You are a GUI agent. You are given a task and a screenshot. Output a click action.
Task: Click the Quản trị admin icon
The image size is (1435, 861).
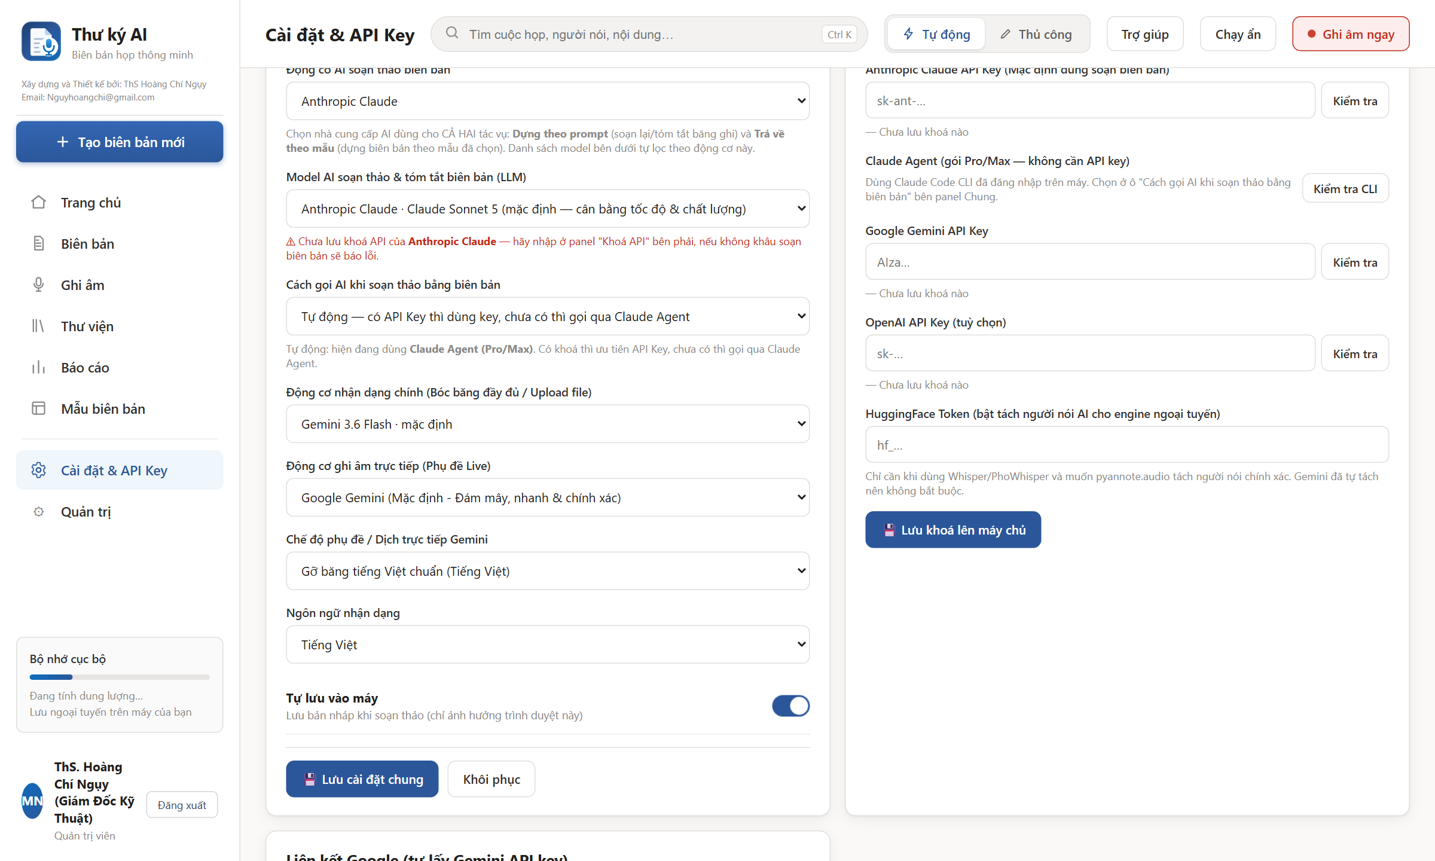pos(38,511)
